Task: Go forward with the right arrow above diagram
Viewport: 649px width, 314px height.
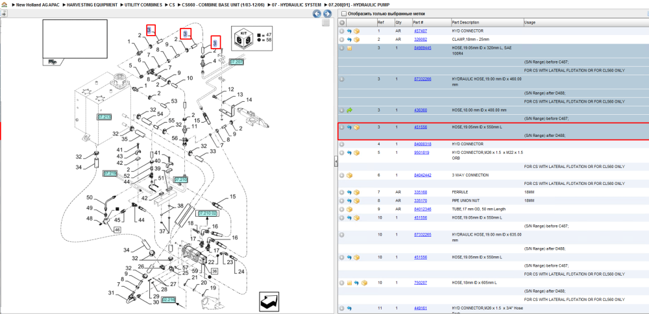Action: click(326, 14)
